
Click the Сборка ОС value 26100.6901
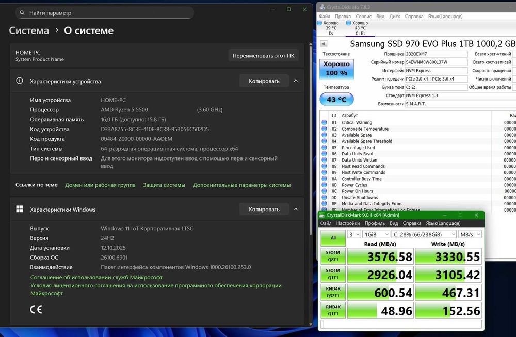(x=114, y=258)
